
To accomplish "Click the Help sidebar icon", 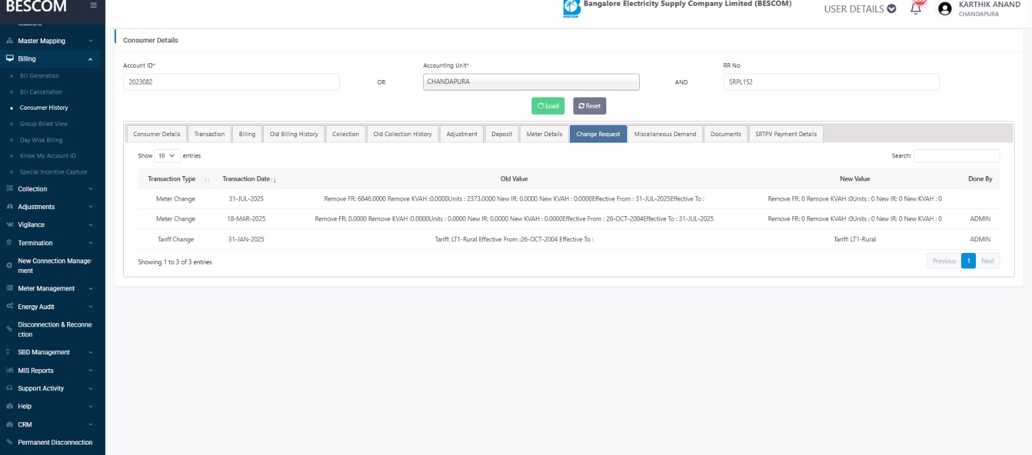I will pyautogui.click(x=10, y=407).
